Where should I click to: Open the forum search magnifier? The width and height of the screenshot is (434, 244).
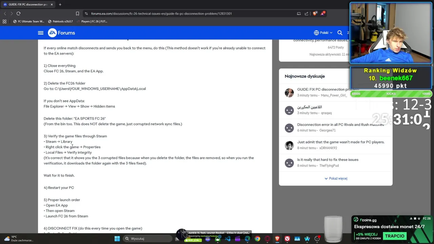click(340, 33)
